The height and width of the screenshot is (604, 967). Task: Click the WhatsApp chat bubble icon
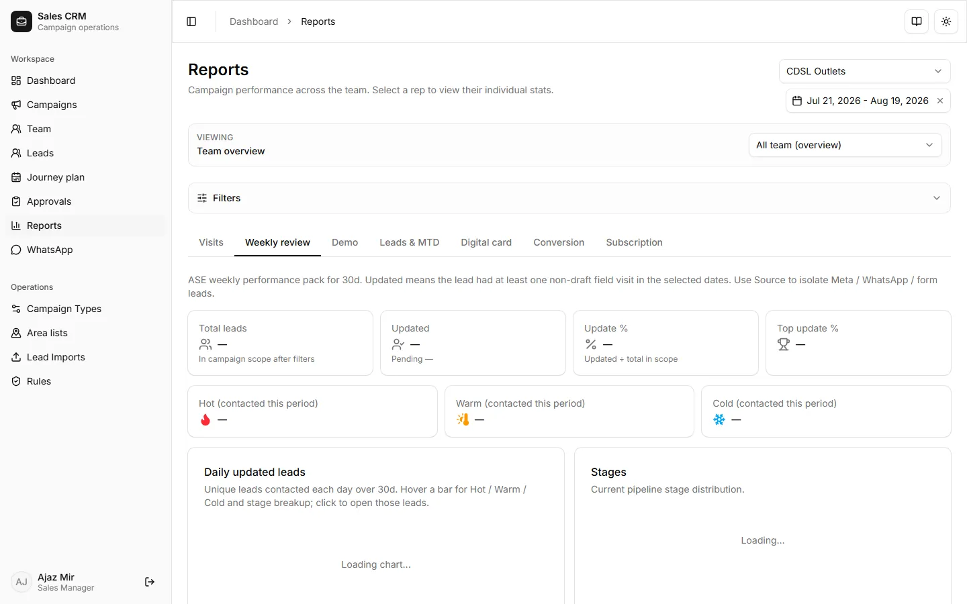[16, 250]
